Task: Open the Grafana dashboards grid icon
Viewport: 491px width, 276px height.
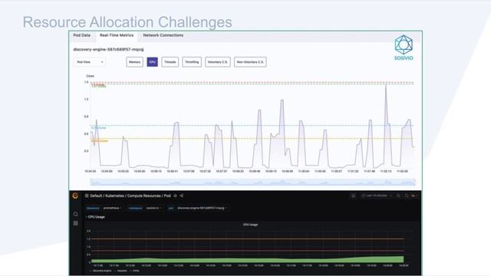Action: (76, 223)
